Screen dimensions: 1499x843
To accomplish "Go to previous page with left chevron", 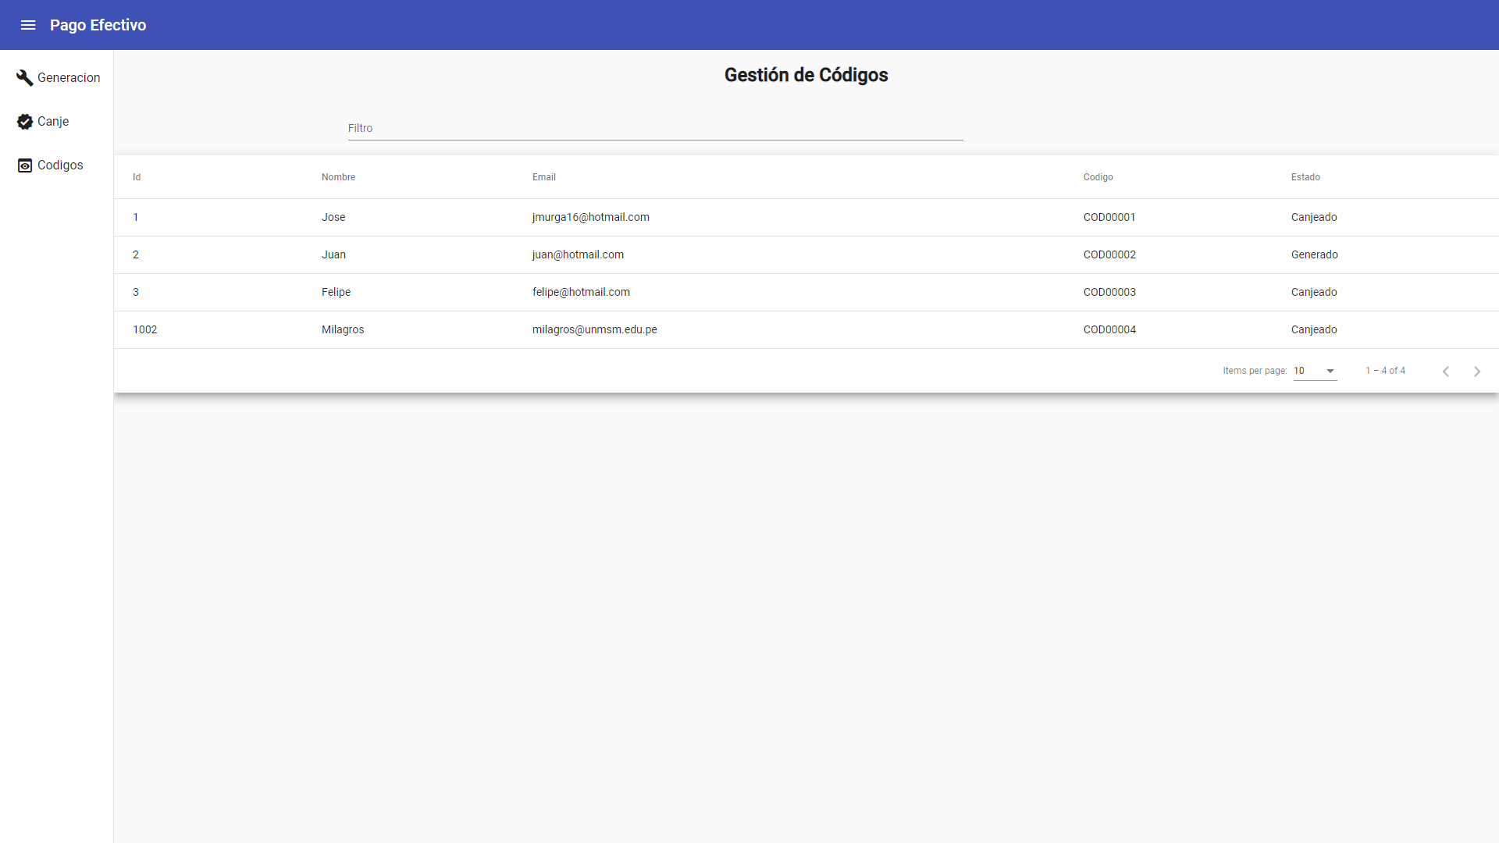I will (1447, 371).
